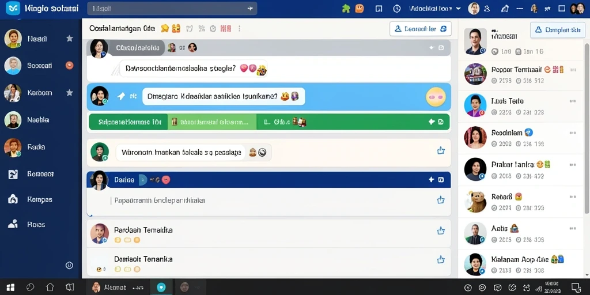Click the right panel vertical scrollbar

(x=586, y=128)
